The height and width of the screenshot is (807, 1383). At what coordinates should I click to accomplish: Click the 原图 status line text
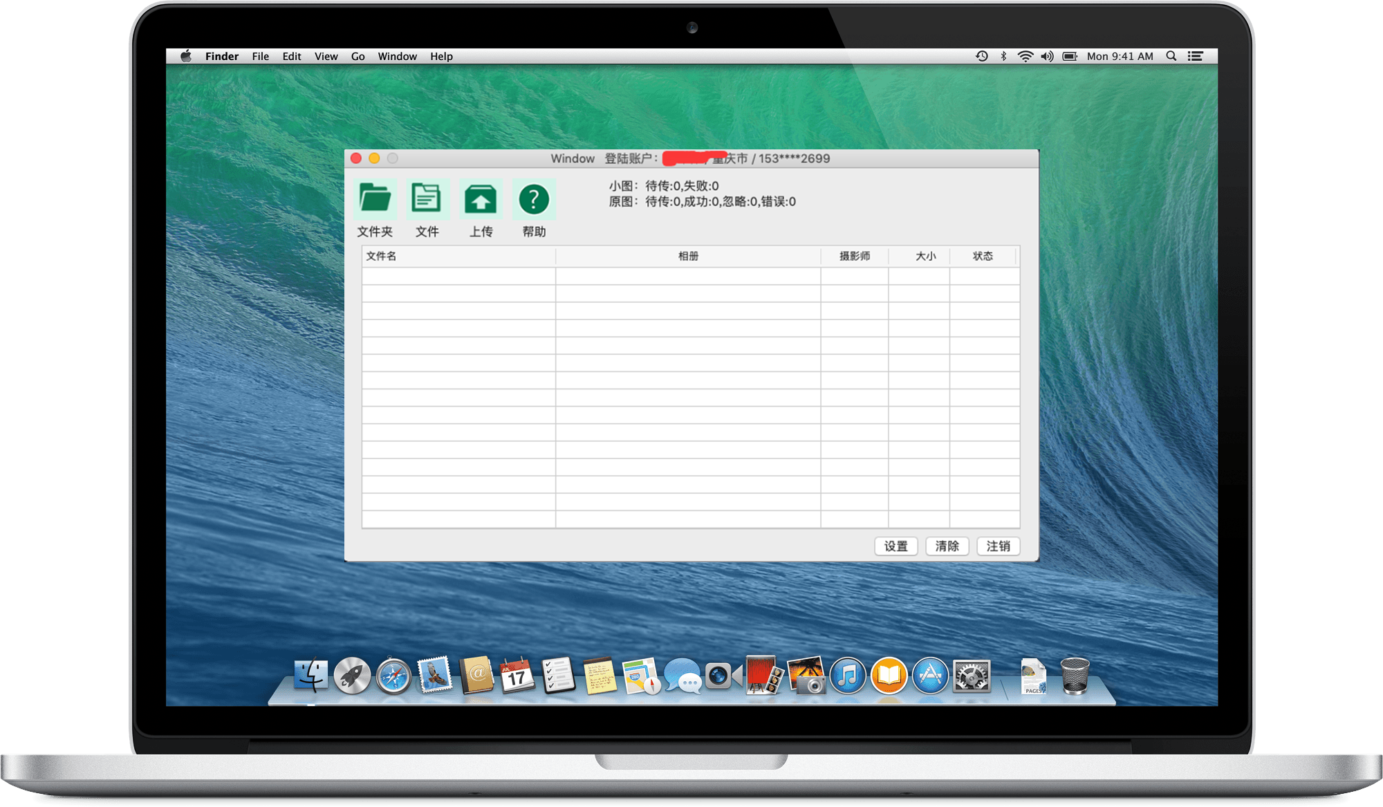(702, 202)
